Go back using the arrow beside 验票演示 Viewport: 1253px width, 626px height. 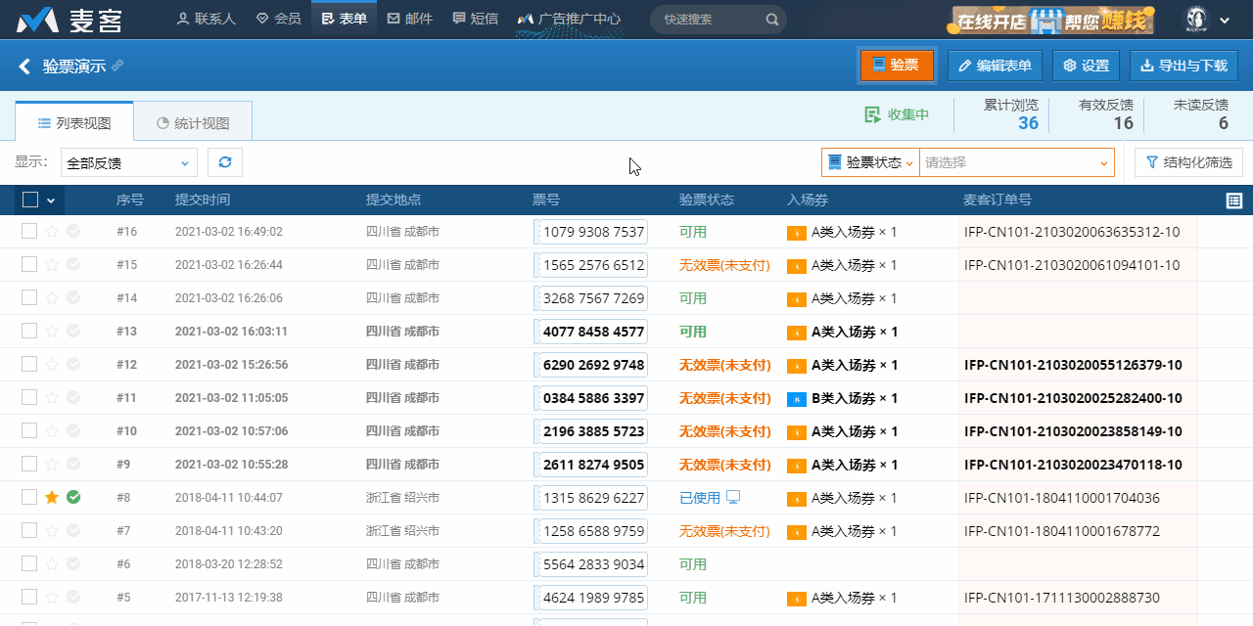pos(24,66)
